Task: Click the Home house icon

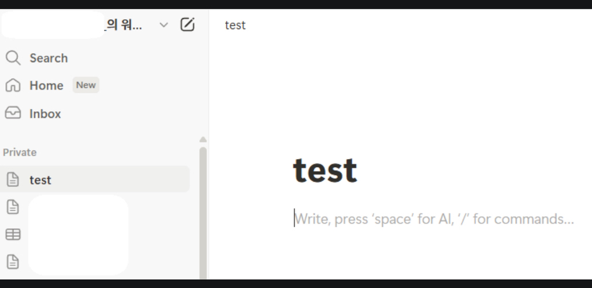Action: coord(13,86)
